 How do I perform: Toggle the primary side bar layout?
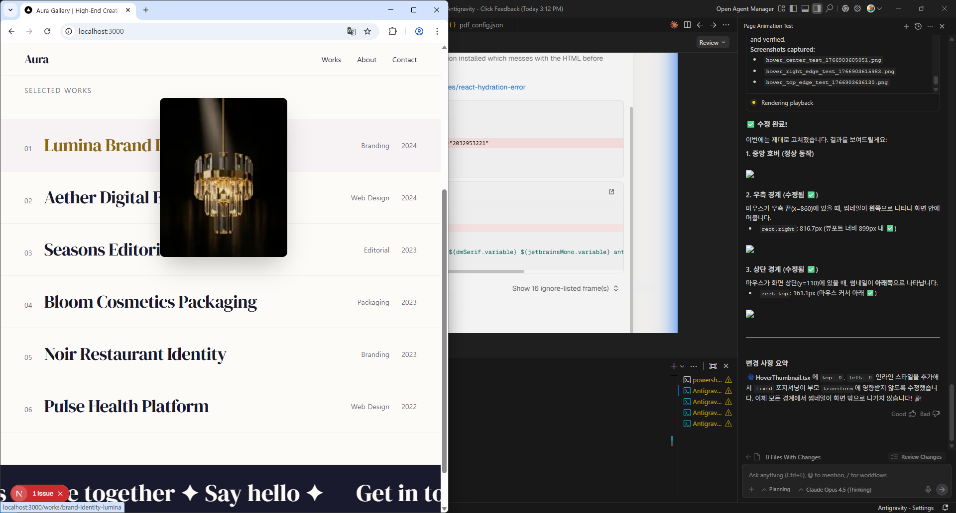coord(793,8)
